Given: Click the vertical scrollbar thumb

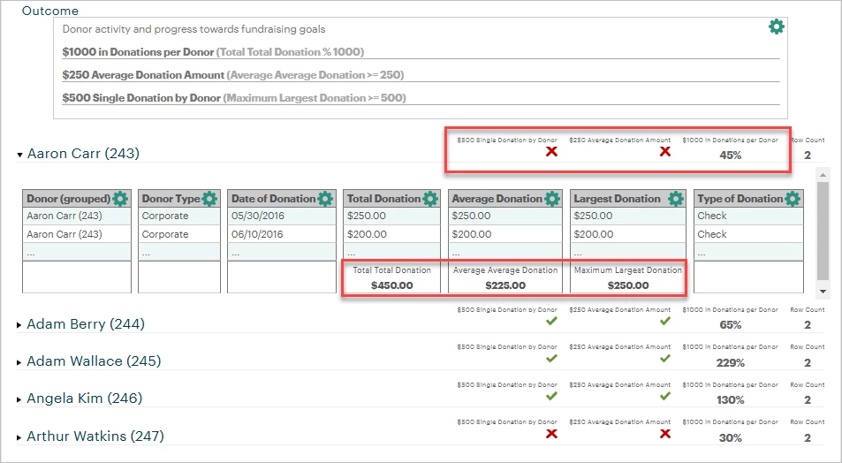Looking at the screenshot, I should tap(823, 231).
